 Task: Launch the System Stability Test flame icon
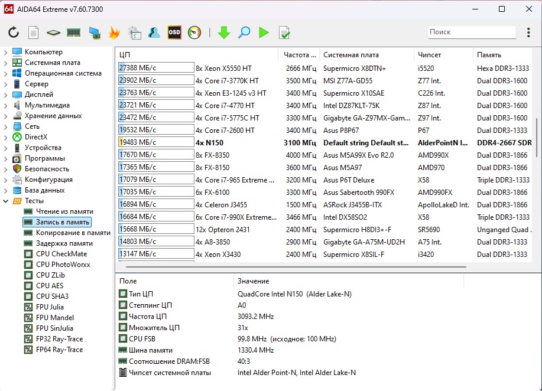tap(114, 32)
